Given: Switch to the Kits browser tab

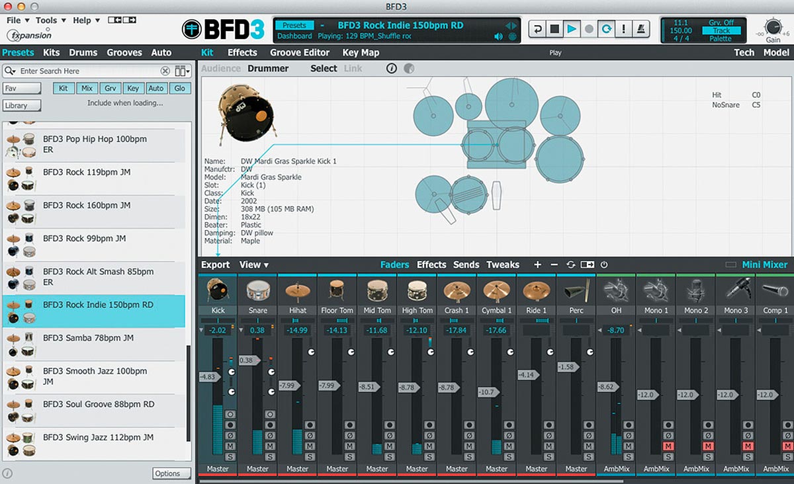Looking at the screenshot, I should click(x=52, y=52).
